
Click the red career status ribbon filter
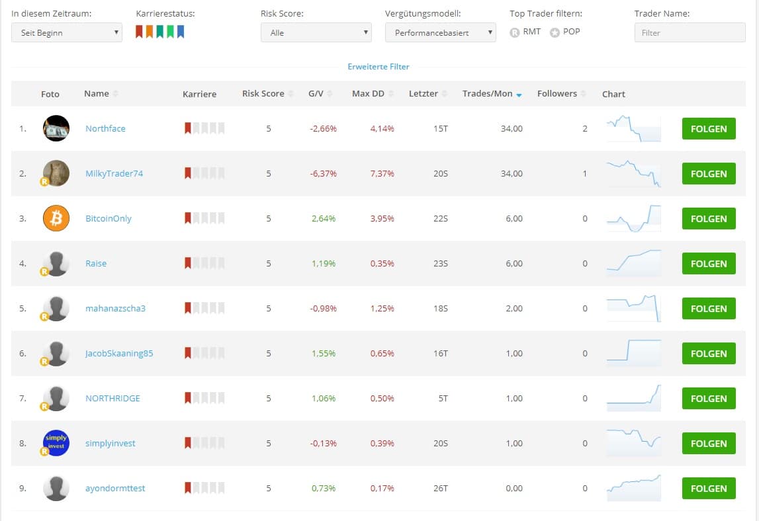[139, 32]
